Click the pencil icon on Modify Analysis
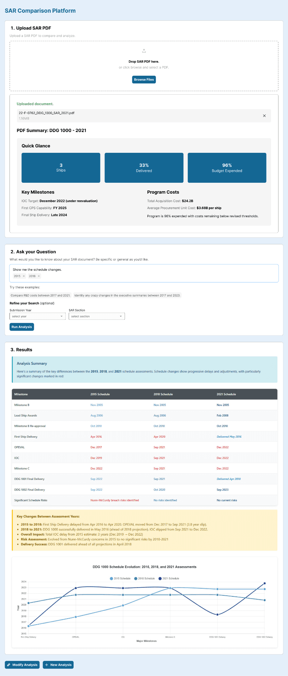 coord(9,665)
